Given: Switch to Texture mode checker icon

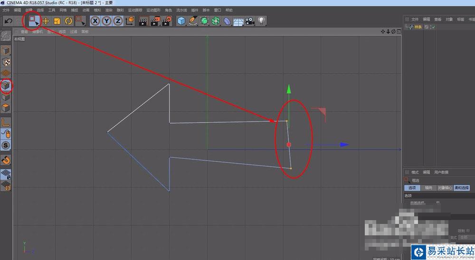Looking at the screenshot, I should (x=6, y=62).
